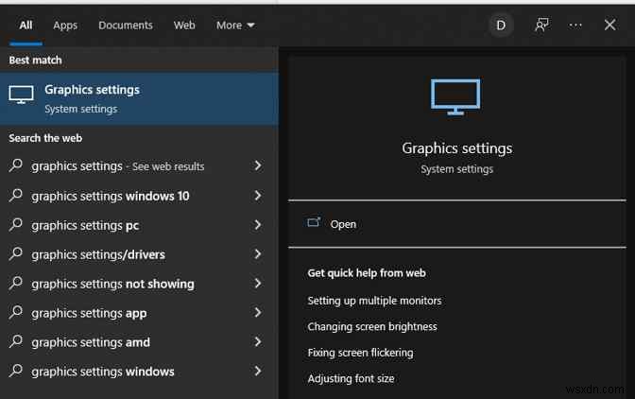This screenshot has width=635, height=399.
Task: Click search icon beside 'graphics settings pc'
Action: (x=16, y=225)
